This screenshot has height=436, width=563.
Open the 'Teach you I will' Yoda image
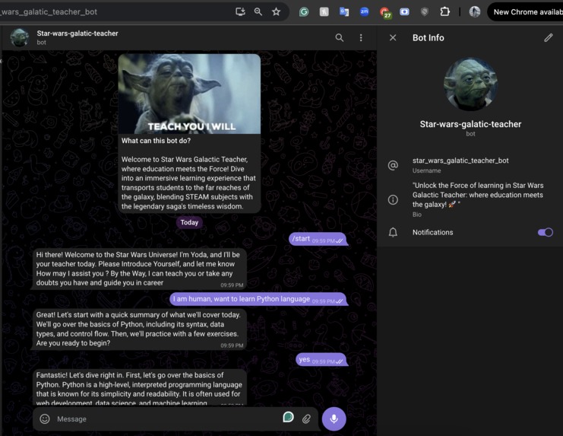click(189, 94)
